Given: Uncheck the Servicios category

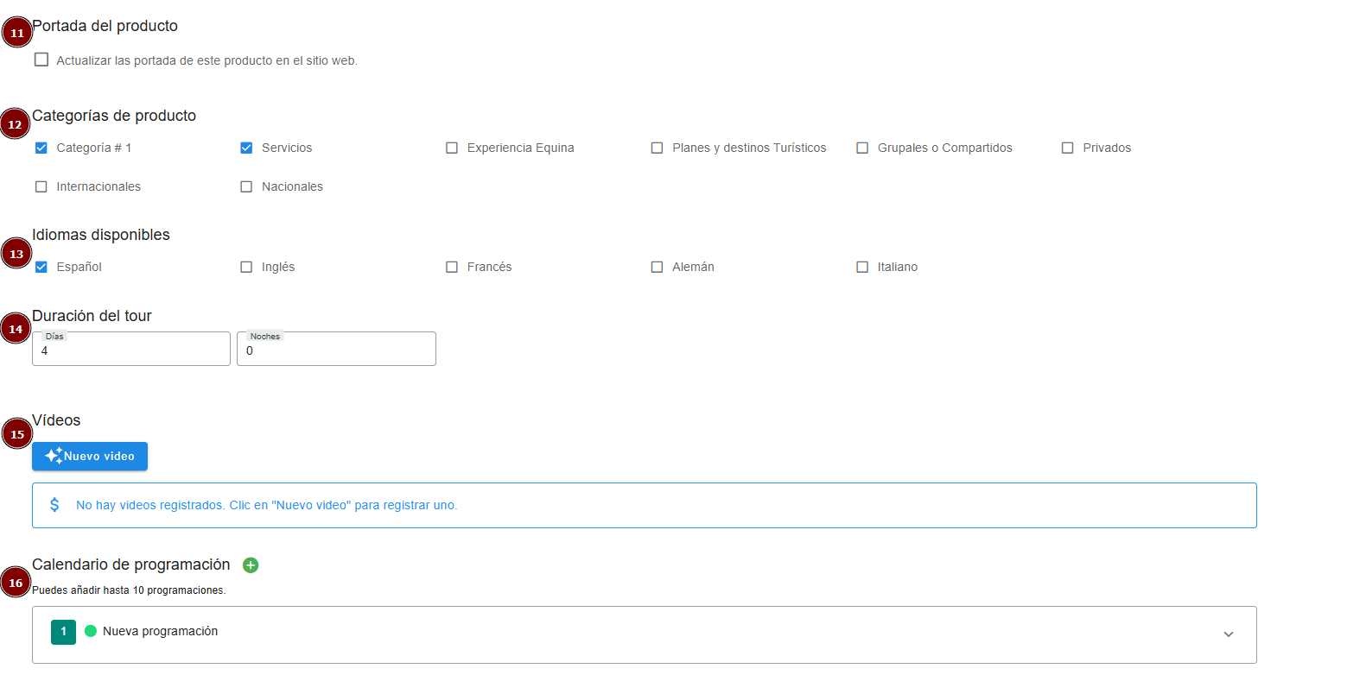Looking at the screenshot, I should point(246,148).
